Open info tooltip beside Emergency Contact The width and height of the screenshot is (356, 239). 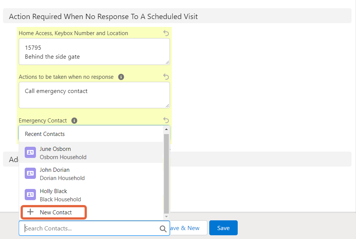74,121
